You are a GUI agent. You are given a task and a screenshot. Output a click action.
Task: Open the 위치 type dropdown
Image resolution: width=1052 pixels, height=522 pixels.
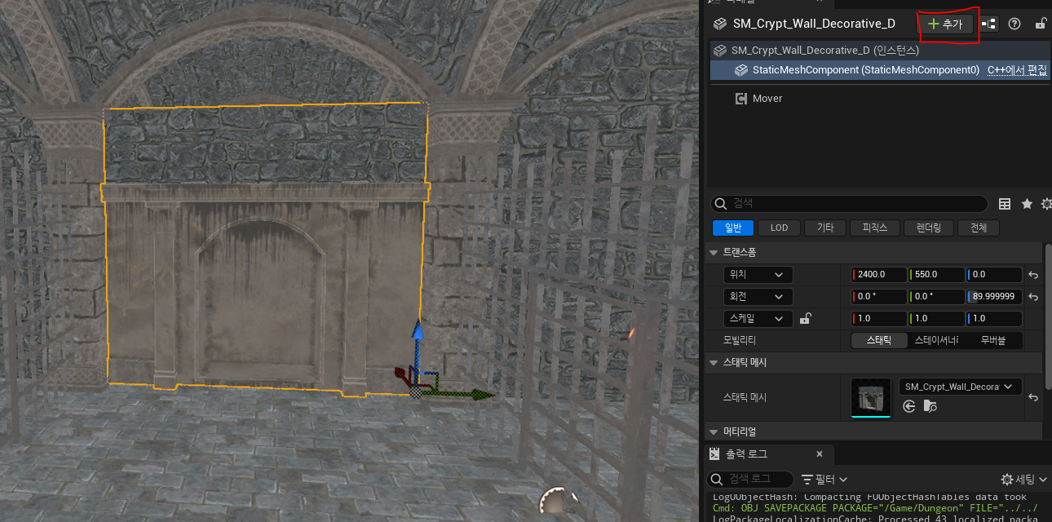[x=758, y=275]
